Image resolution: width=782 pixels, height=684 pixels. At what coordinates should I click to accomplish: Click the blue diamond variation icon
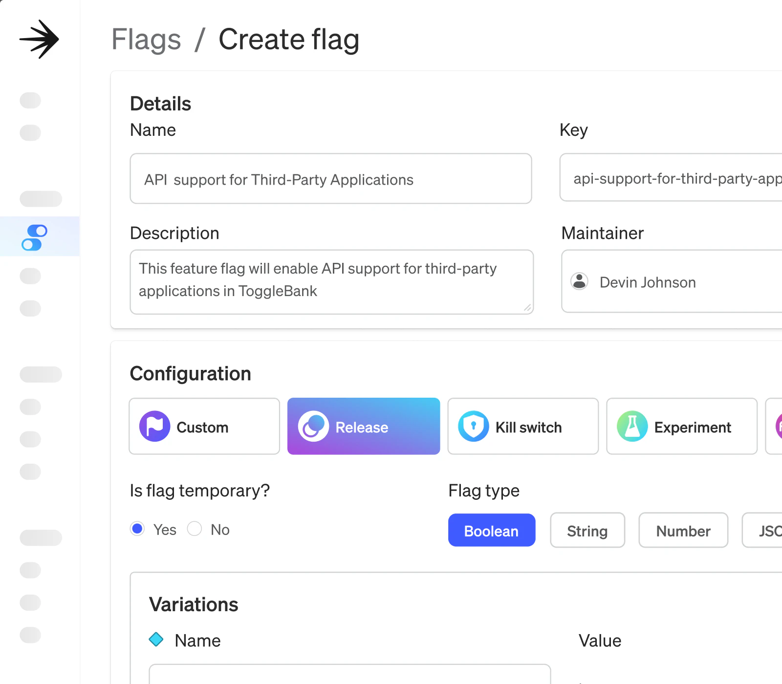click(x=156, y=639)
